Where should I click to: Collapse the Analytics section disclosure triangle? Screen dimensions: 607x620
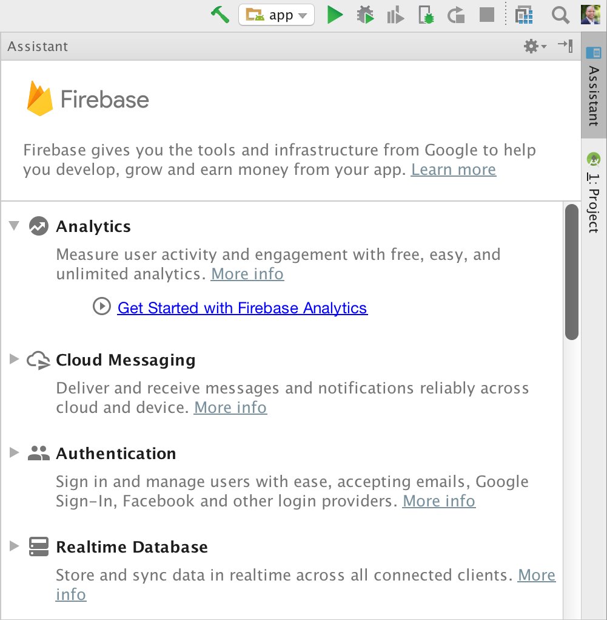[13, 225]
